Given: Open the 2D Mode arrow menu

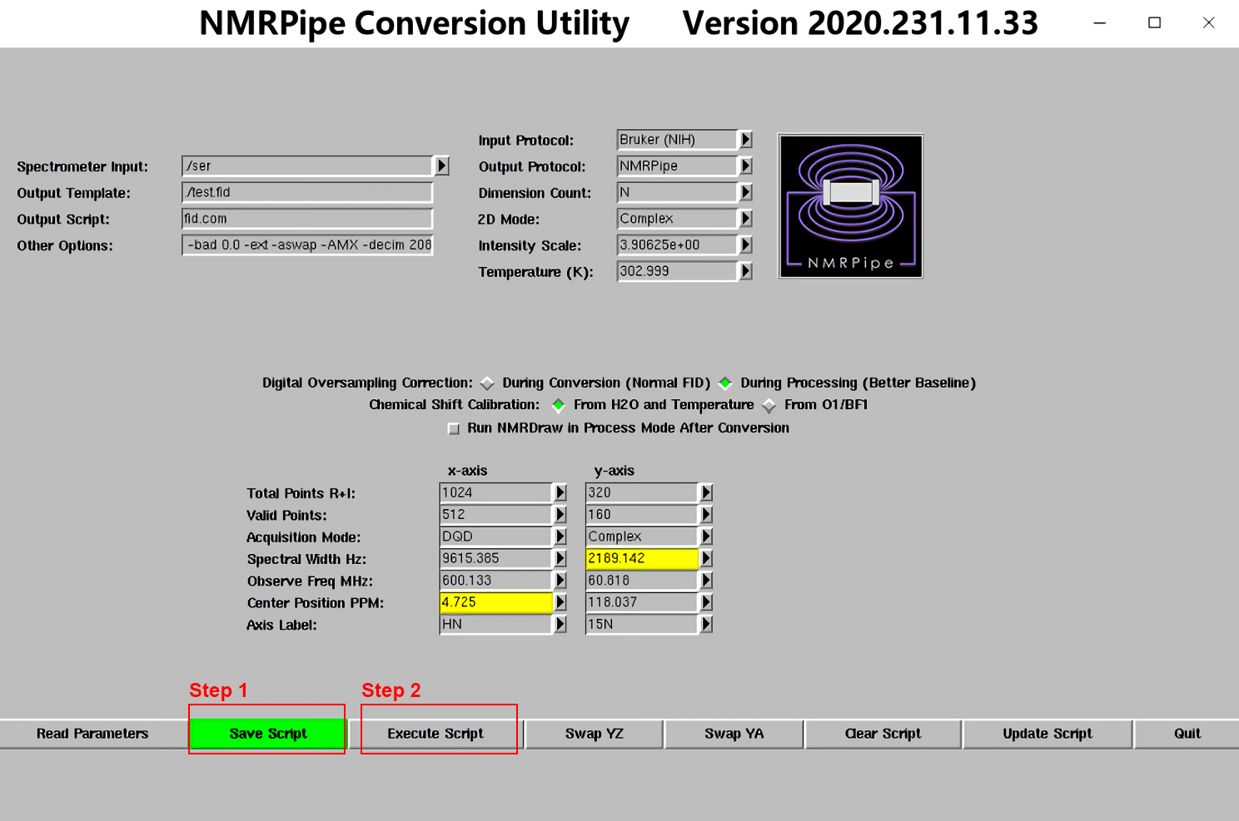Looking at the screenshot, I should 746,218.
